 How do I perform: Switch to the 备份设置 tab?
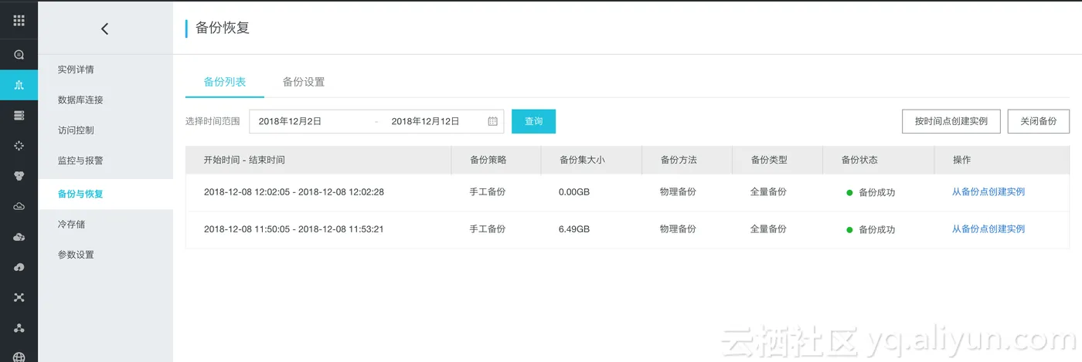coord(303,82)
